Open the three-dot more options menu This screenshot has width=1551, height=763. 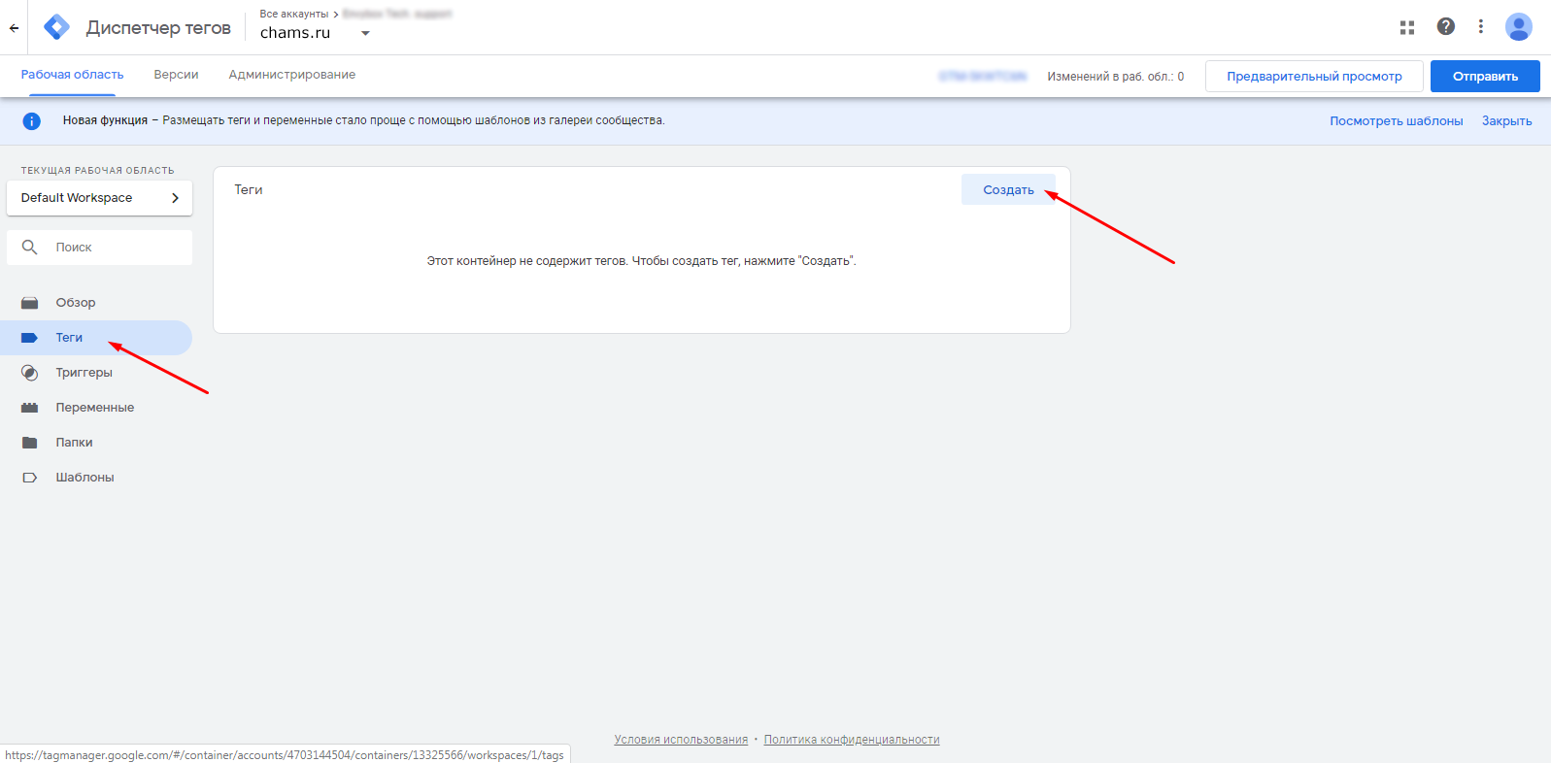coord(1480,27)
